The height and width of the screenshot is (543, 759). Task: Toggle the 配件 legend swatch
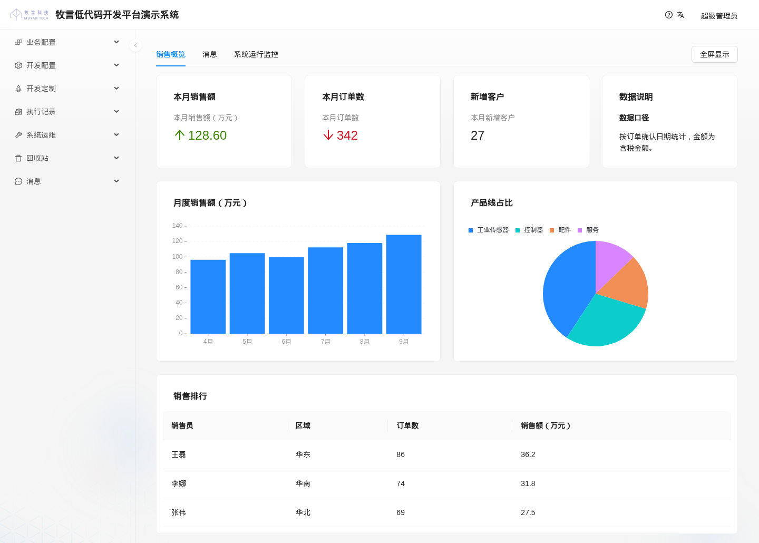coord(552,230)
